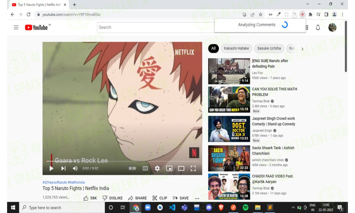Go back with the browser back arrow

pos(12,15)
